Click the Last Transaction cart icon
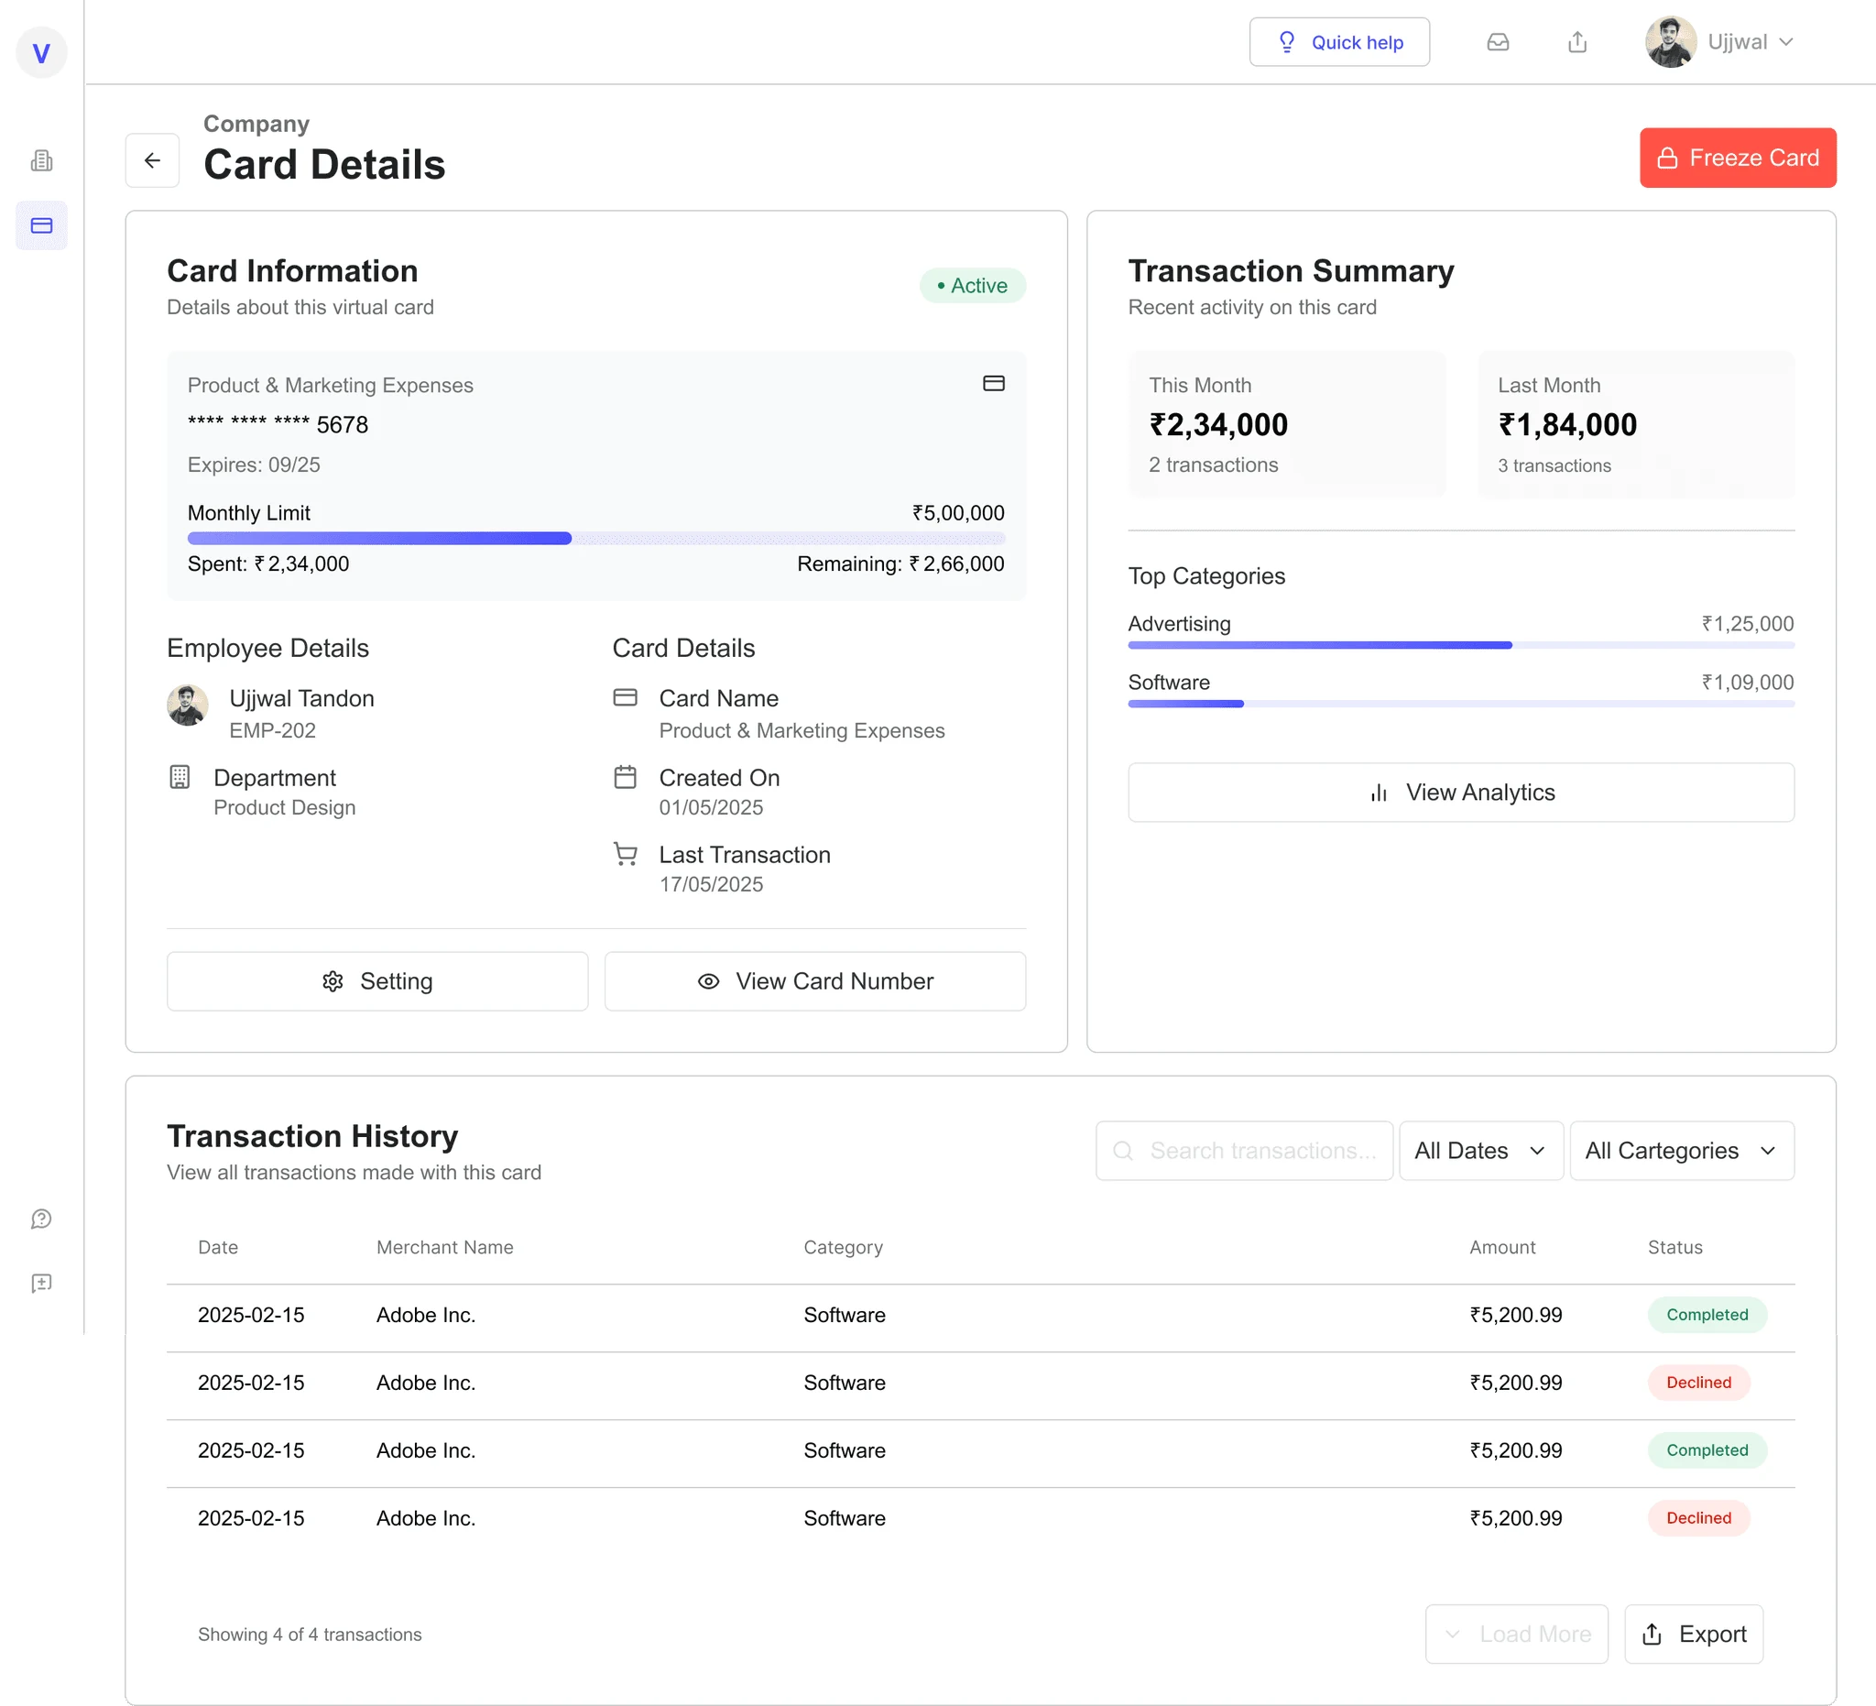The image size is (1876, 1706). pyautogui.click(x=626, y=854)
